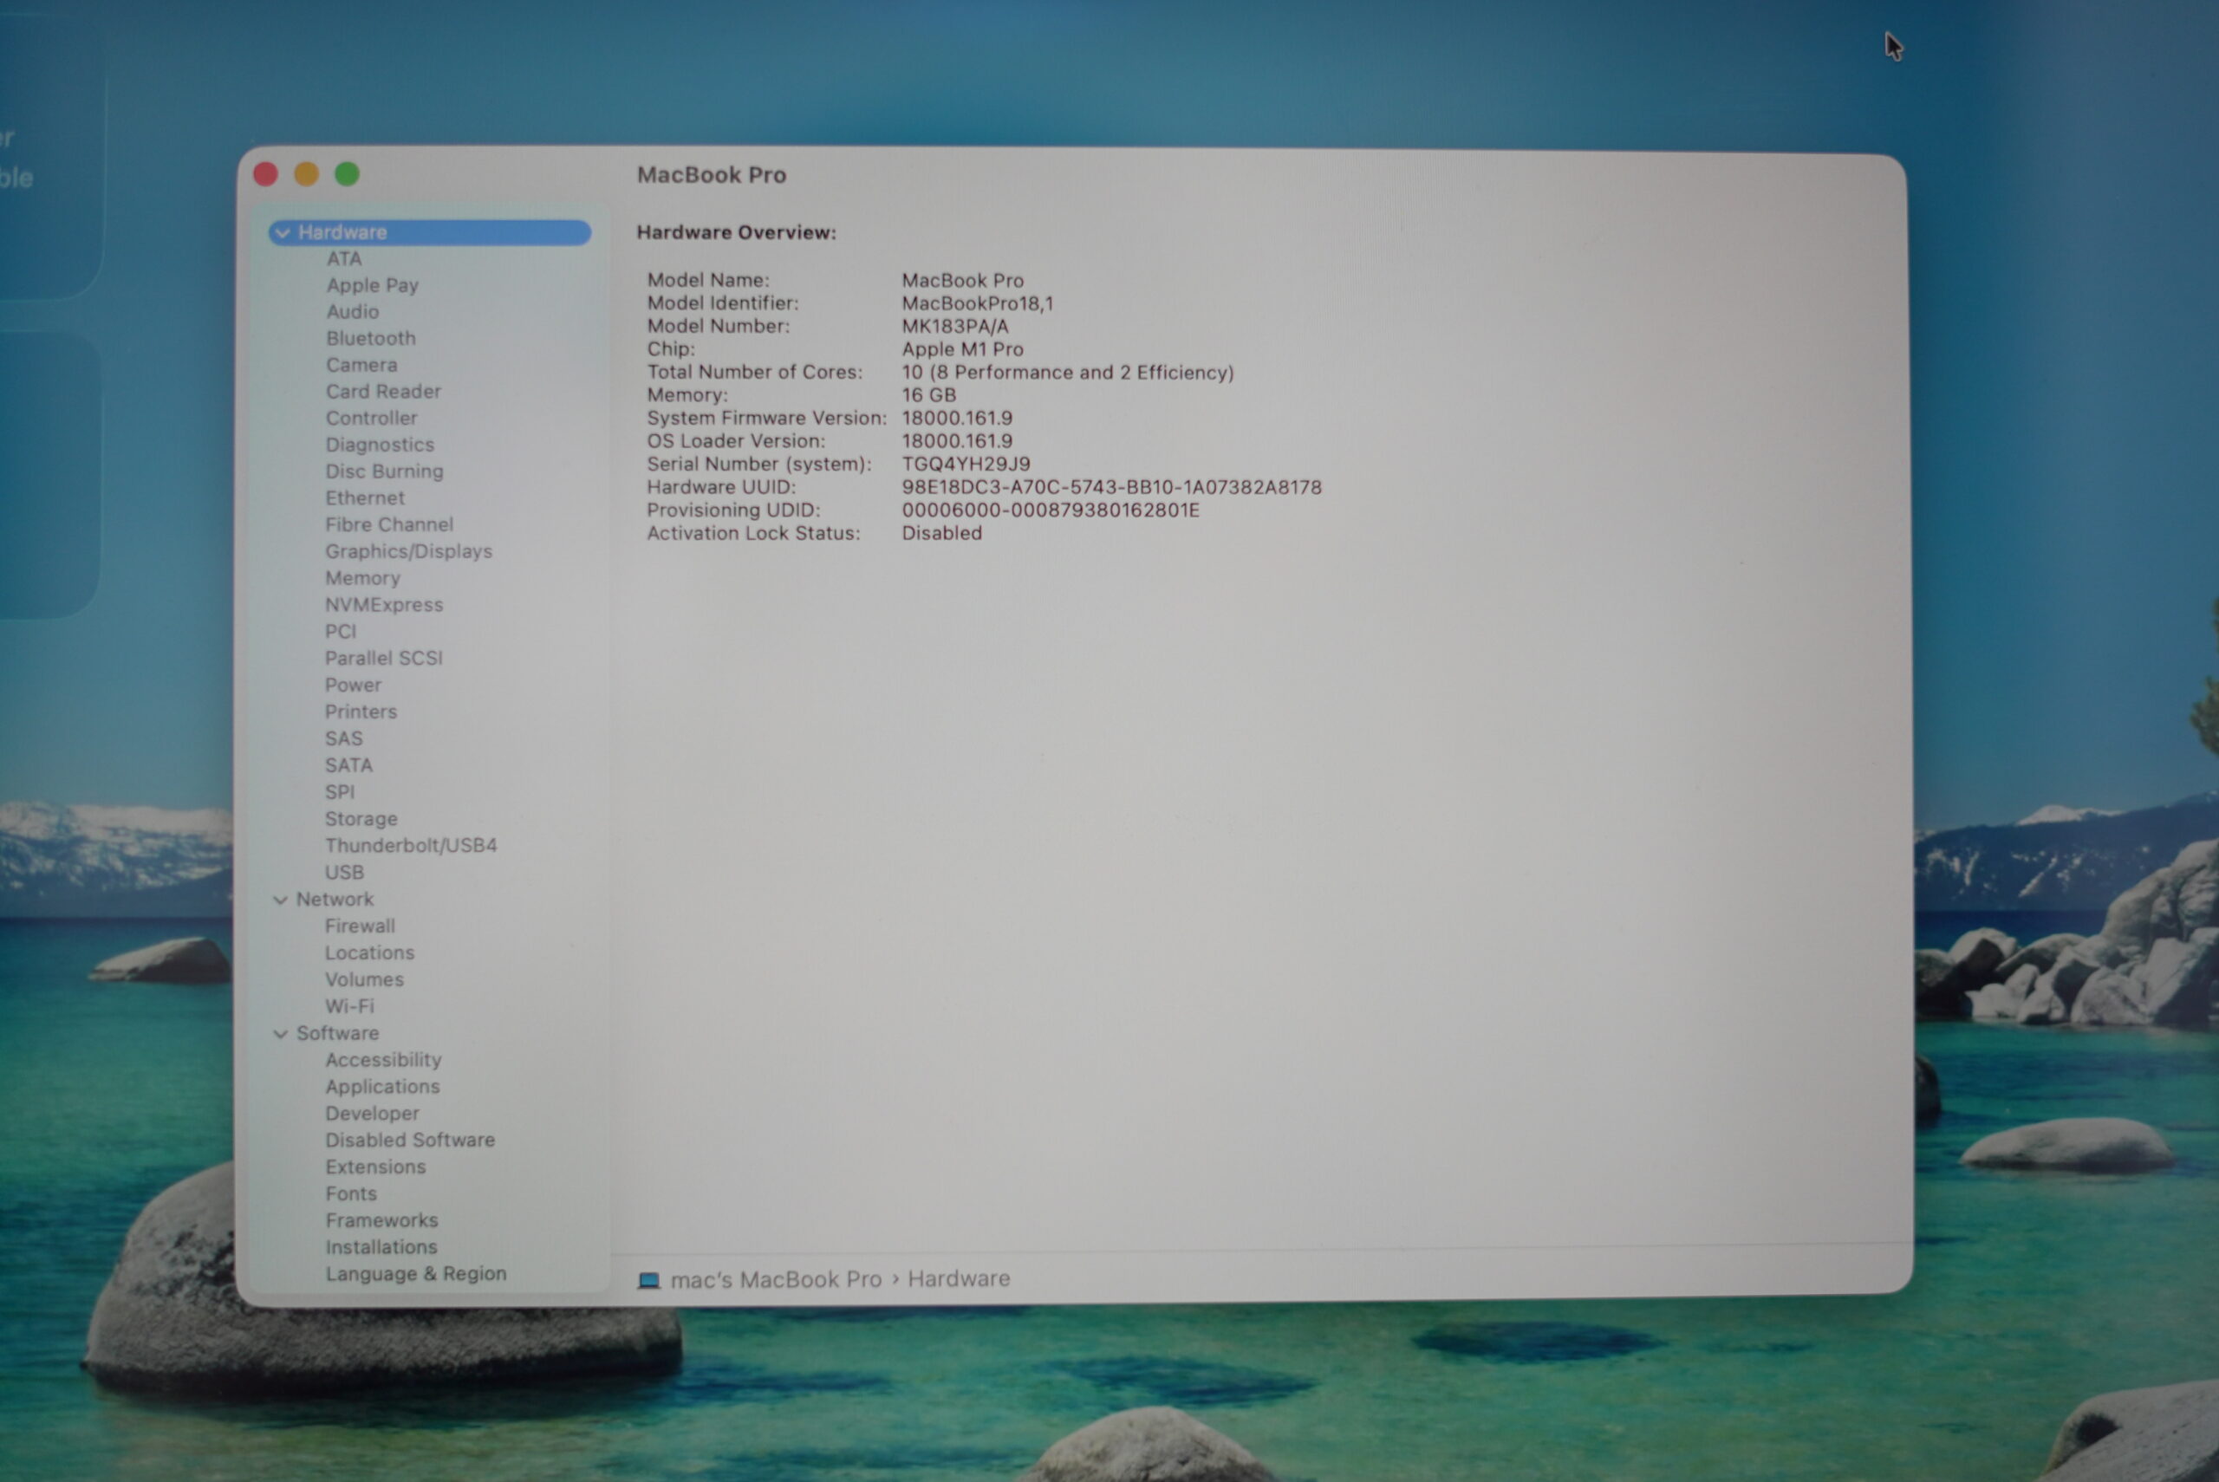Select the Software category label
The image size is (2219, 1482).
[x=337, y=1034]
